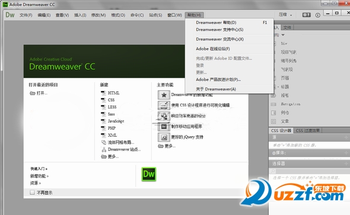Switch to the CSS 过渡效果 tab
Screen dimensions: 350x215
[308, 130]
